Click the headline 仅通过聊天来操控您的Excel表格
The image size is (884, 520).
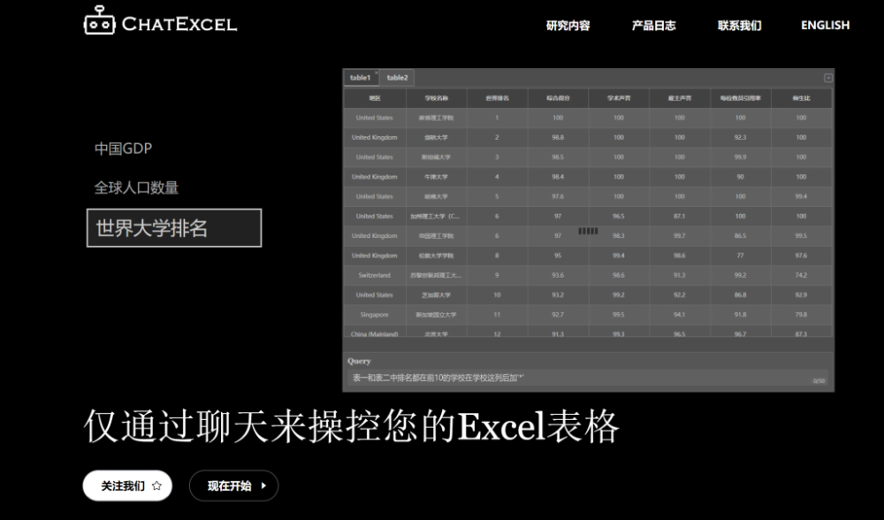point(352,427)
